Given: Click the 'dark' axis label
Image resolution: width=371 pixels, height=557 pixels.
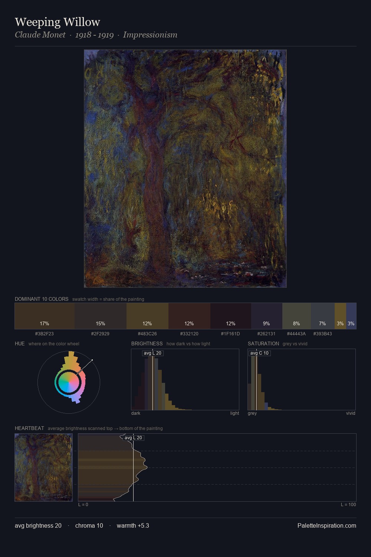Looking at the screenshot, I should tap(136, 413).
